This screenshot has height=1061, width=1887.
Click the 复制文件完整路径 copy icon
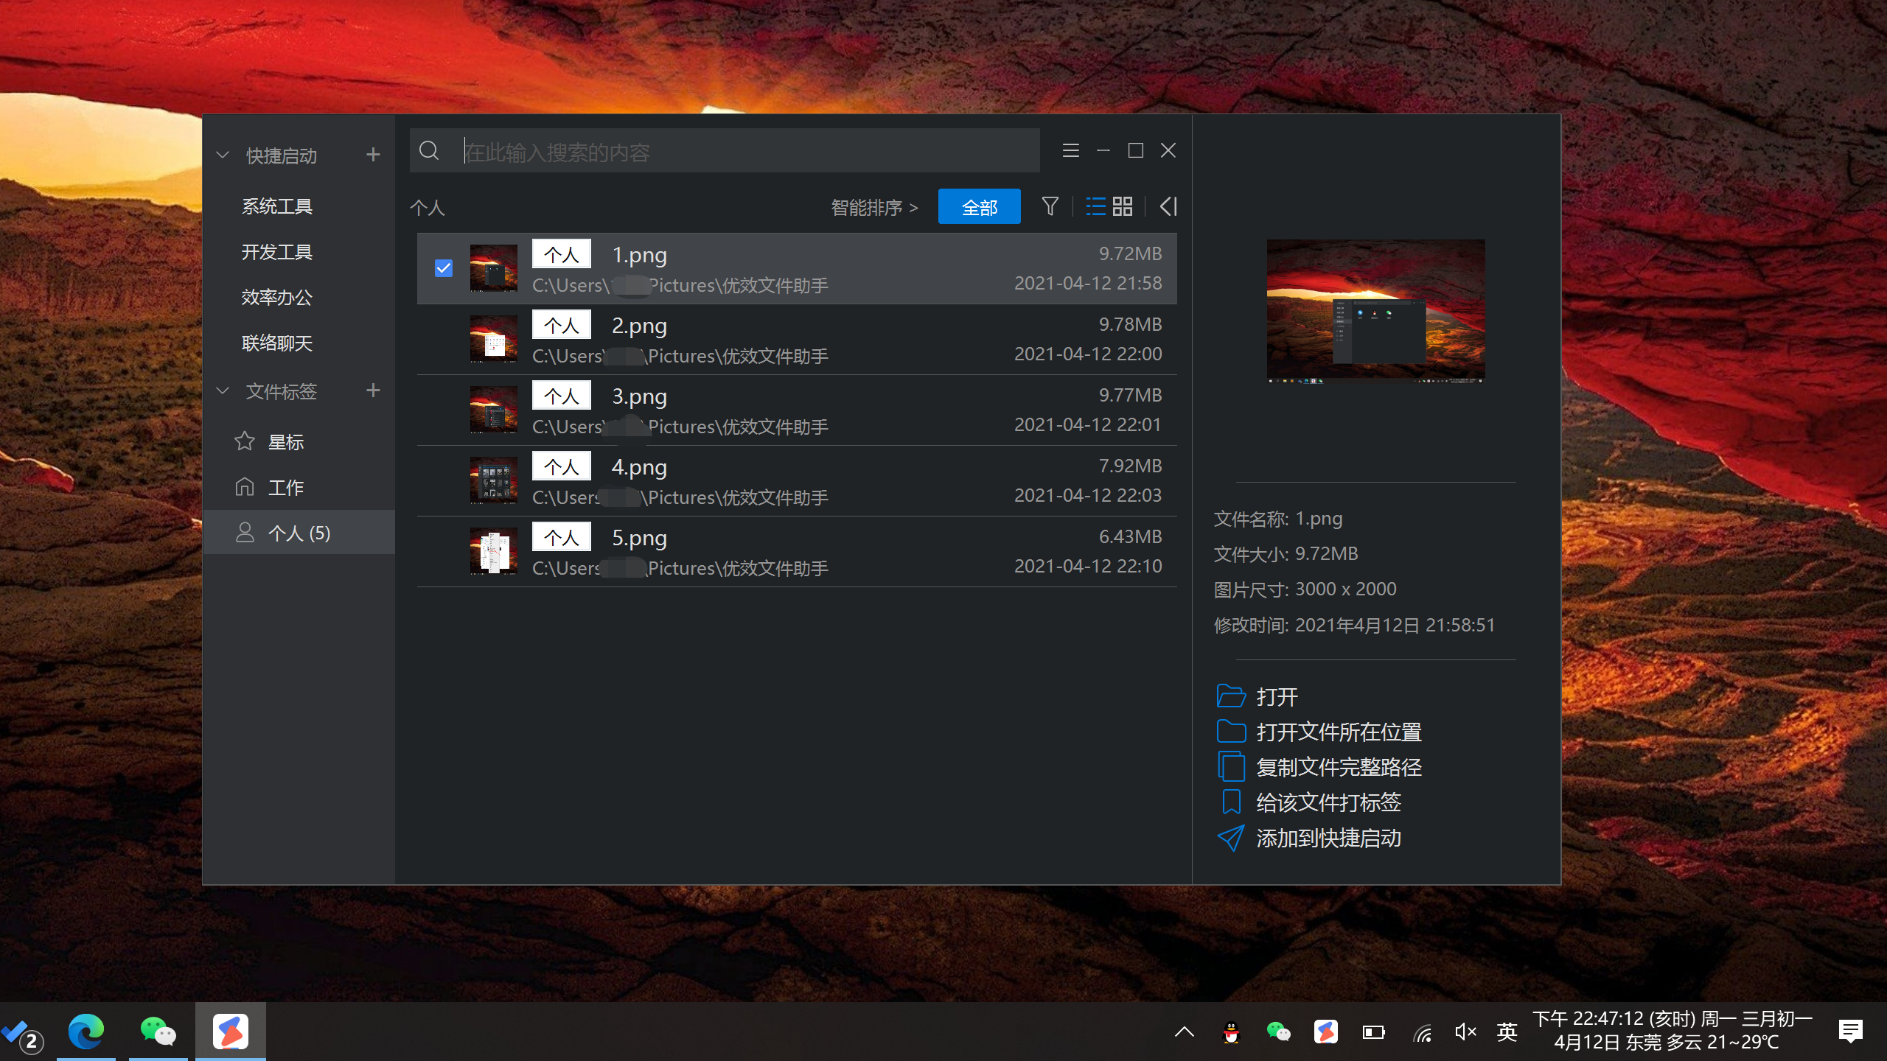click(1229, 766)
